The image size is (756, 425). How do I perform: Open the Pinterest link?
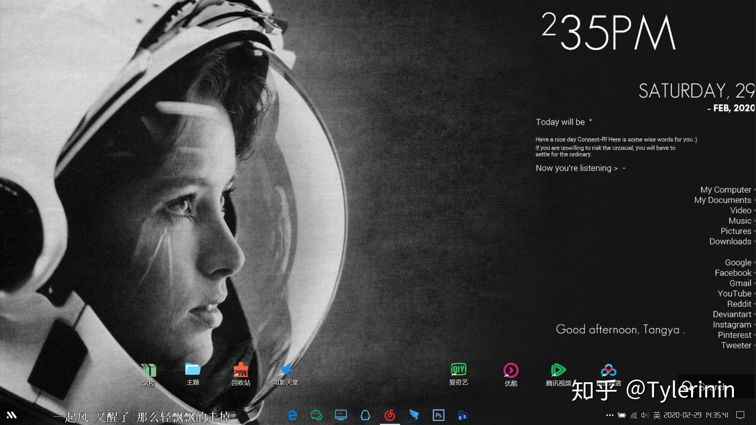pyautogui.click(x=735, y=335)
